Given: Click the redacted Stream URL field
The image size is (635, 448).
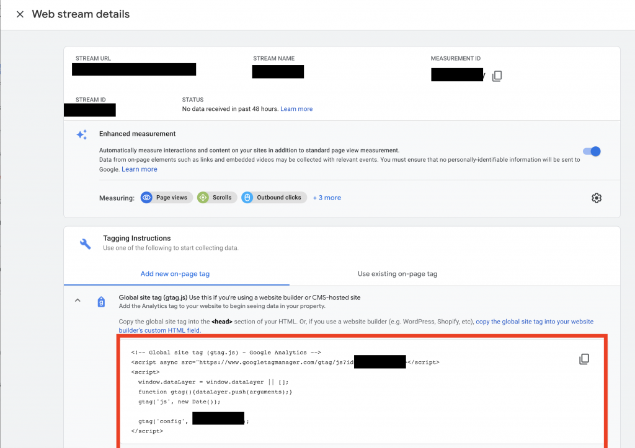Looking at the screenshot, I should 133,69.
